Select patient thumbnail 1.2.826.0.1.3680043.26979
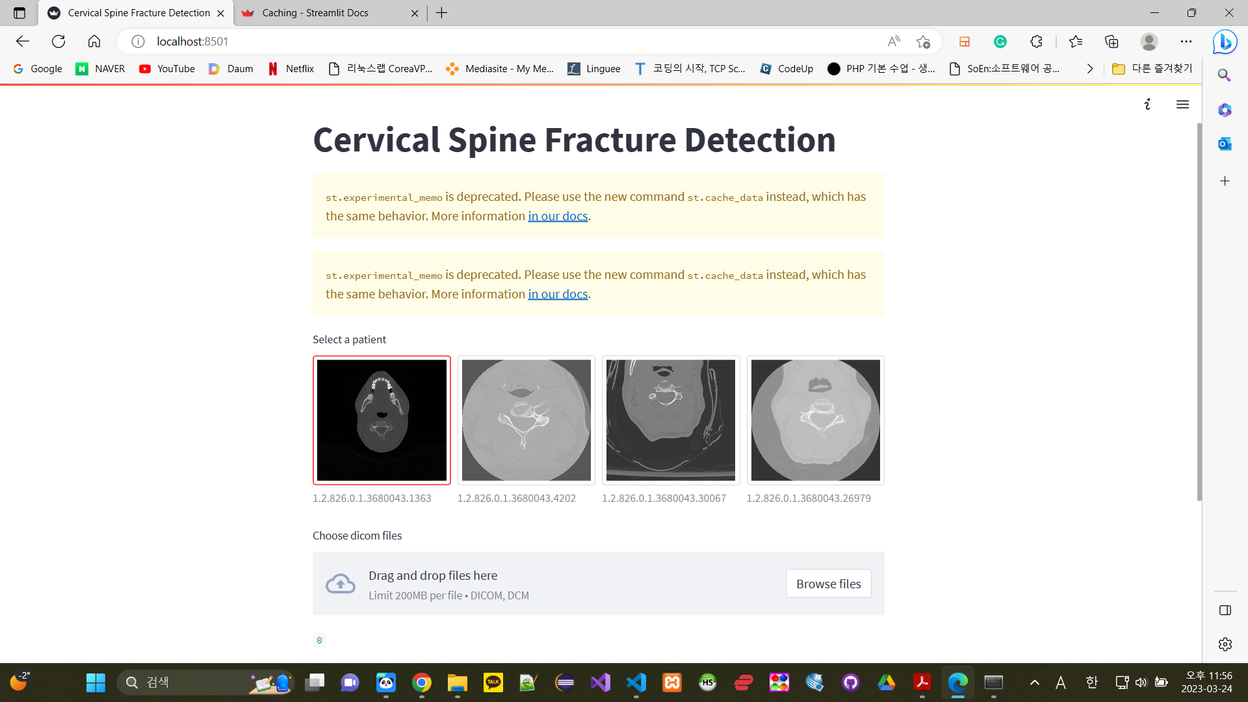The width and height of the screenshot is (1248, 702). [815, 420]
